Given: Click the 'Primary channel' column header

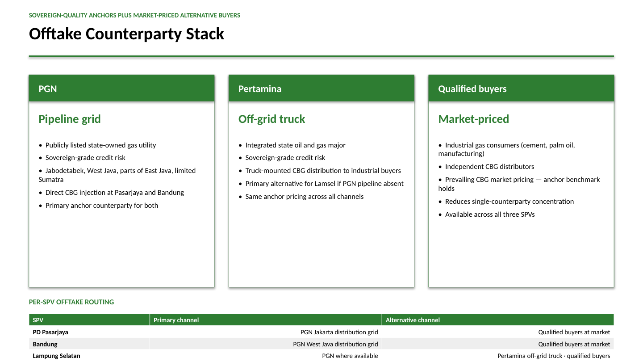Looking at the screenshot, I should tap(266, 320).
